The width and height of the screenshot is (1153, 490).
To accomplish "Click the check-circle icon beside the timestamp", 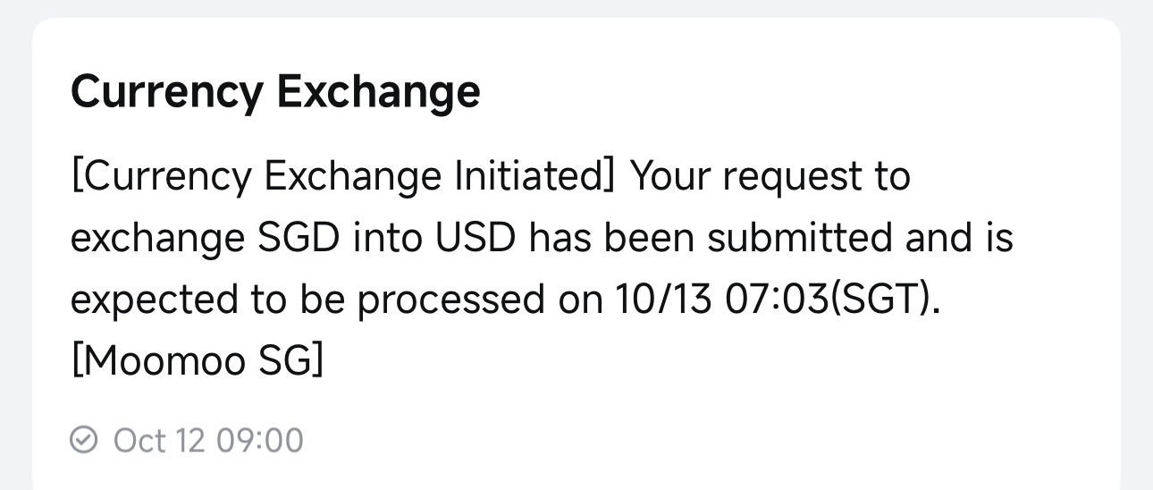I will (x=84, y=440).
